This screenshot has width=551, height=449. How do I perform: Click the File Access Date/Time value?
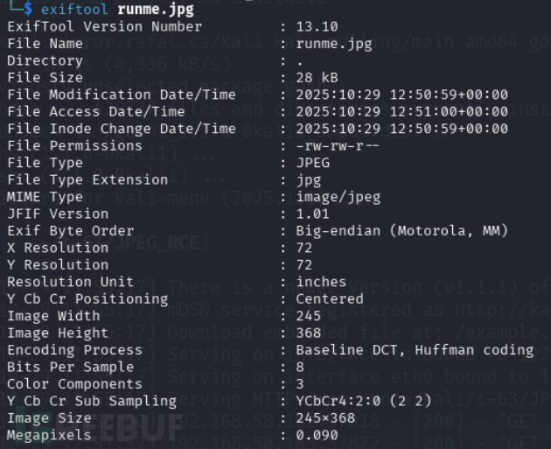(x=401, y=111)
